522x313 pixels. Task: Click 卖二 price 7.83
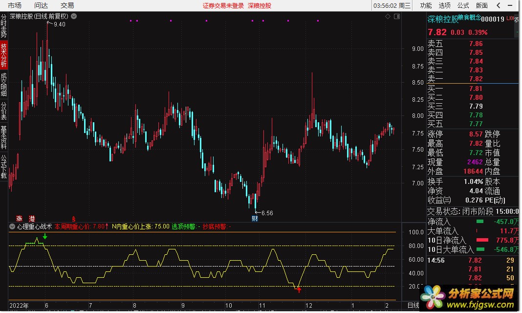coord(476,70)
